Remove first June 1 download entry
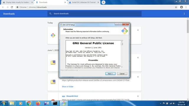 [x=138, y=58]
